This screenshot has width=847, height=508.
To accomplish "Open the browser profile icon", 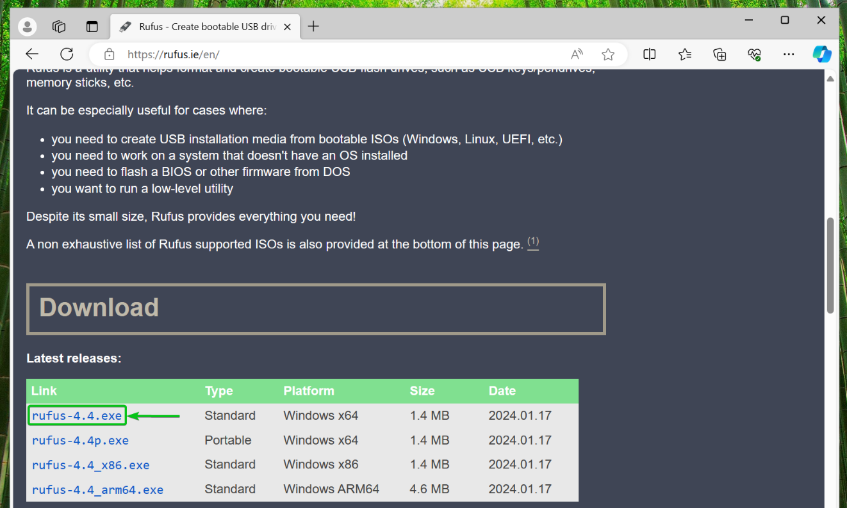I will pyautogui.click(x=28, y=26).
